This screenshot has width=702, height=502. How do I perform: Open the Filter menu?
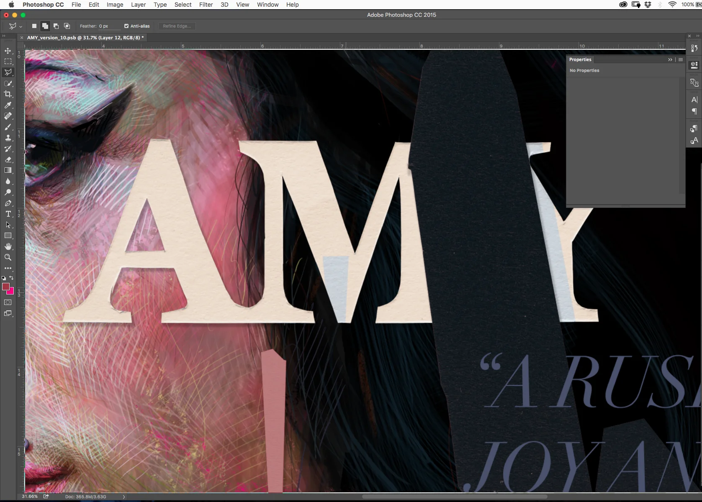point(206,5)
